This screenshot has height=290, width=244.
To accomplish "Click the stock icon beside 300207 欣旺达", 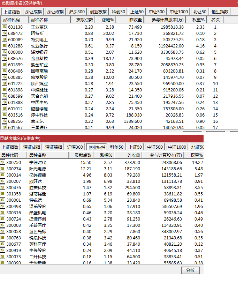I will tap(2, 181).
